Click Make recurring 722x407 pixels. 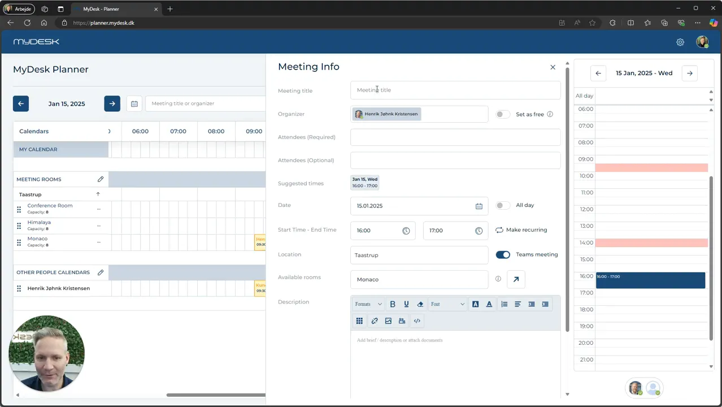(521, 230)
